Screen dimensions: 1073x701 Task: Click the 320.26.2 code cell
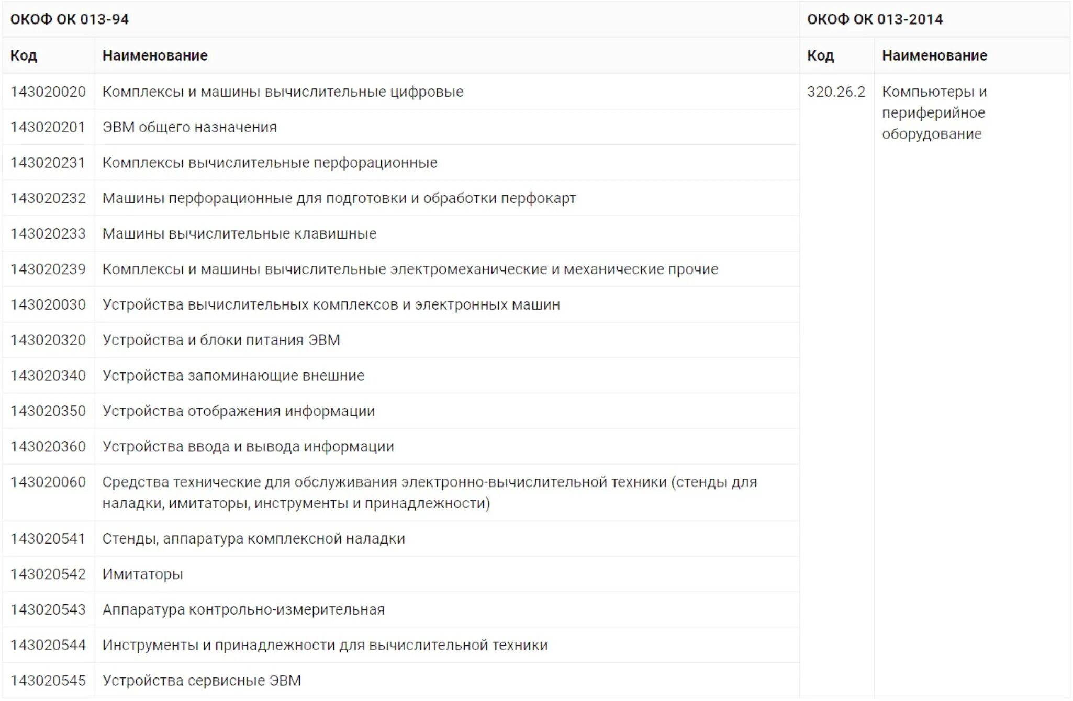pyautogui.click(x=836, y=386)
